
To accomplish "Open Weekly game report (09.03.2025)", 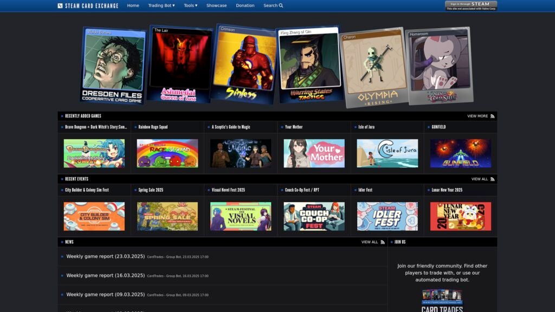I will coord(106,295).
